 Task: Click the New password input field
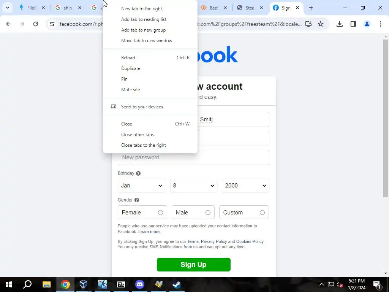click(193, 157)
